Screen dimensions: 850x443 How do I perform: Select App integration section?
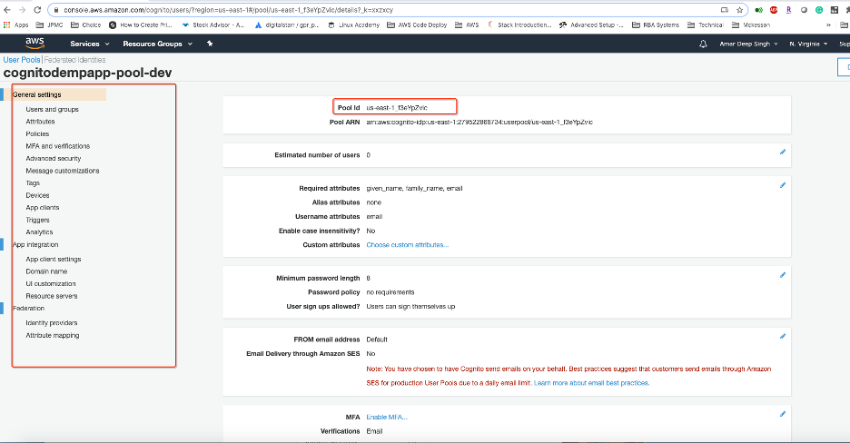click(35, 245)
